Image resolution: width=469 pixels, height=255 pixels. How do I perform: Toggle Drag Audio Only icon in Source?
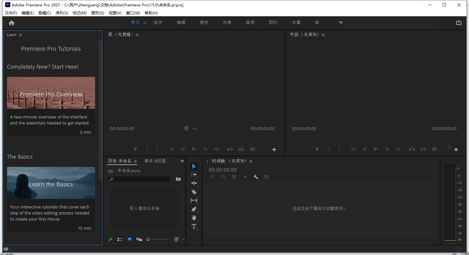pyautogui.click(x=194, y=128)
